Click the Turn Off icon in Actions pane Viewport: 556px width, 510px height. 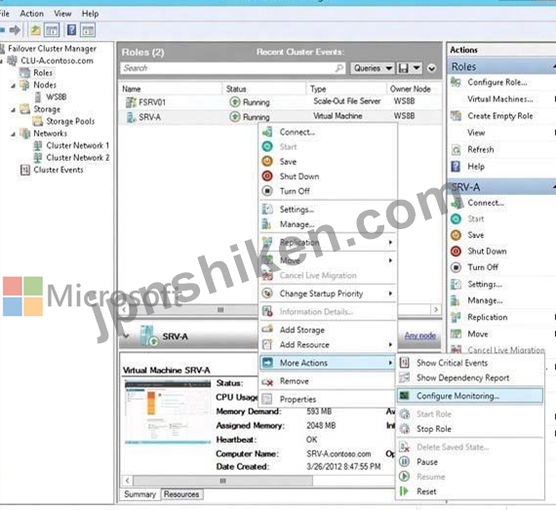pyautogui.click(x=456, y=267)
